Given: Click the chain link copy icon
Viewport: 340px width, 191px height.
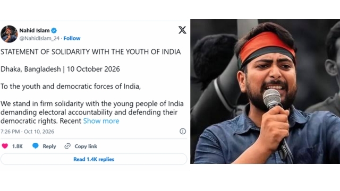Looking at the screenshot, I should tap(67, 146).
